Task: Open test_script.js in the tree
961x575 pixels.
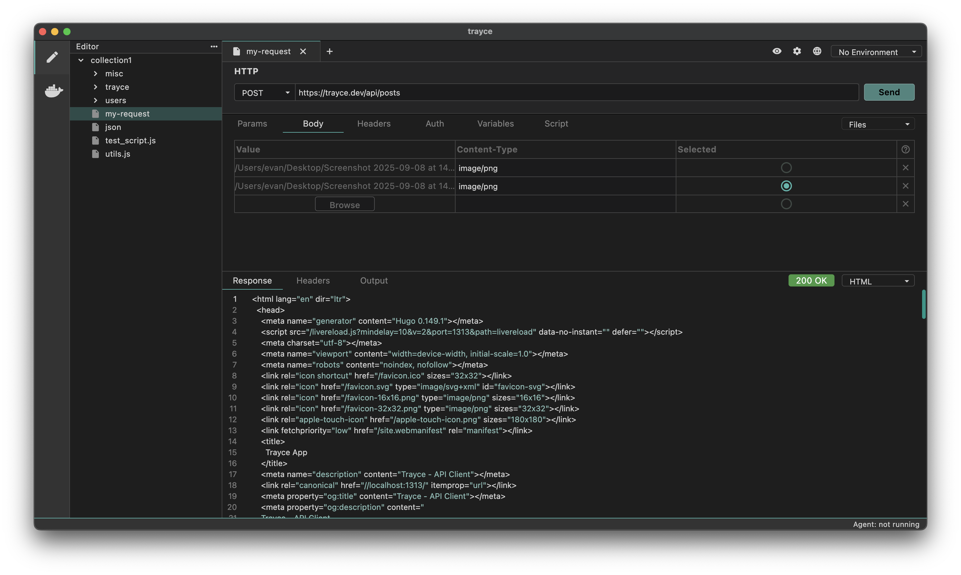Action: 146,141
